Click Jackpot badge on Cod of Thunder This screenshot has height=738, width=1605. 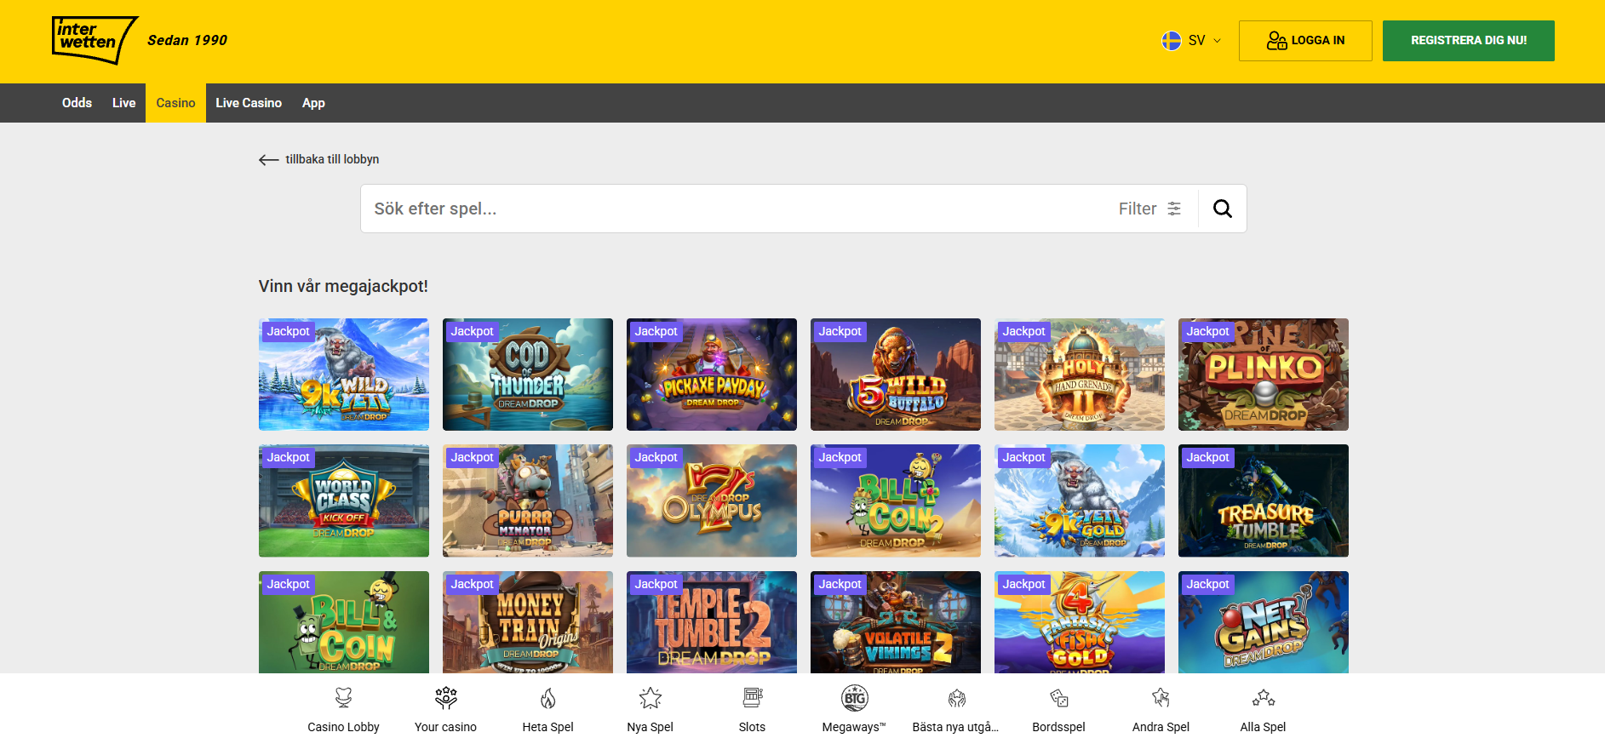[x=472, y=331]
